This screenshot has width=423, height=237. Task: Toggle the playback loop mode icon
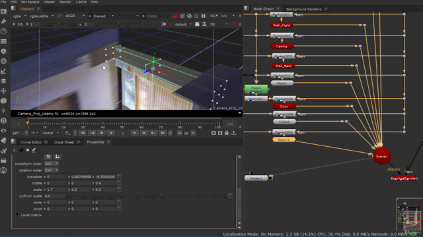(67, 133)
